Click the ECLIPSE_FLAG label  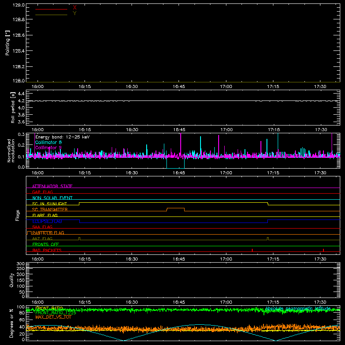[x=47, y=221]
